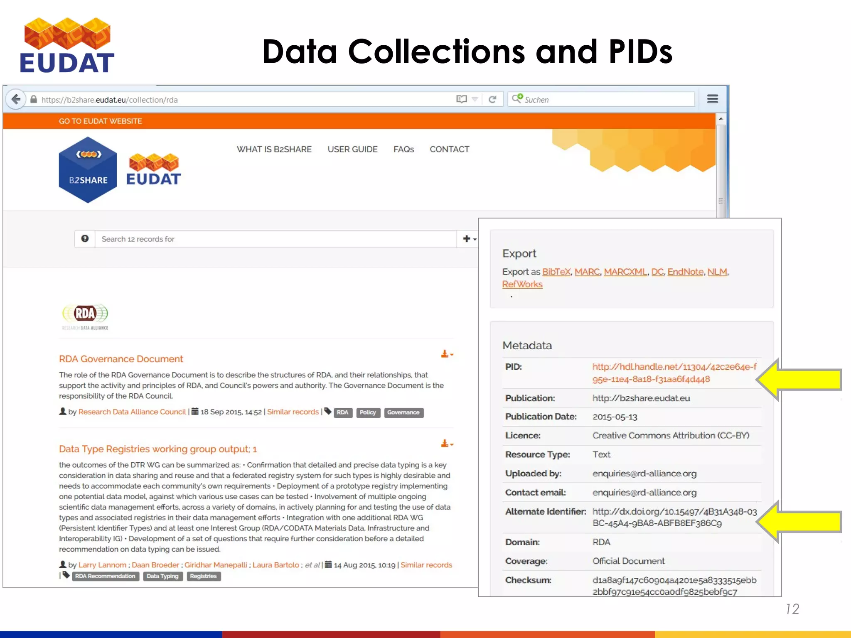
Task: Open CONTACT menu item
Action: click(x=449, y=149)
